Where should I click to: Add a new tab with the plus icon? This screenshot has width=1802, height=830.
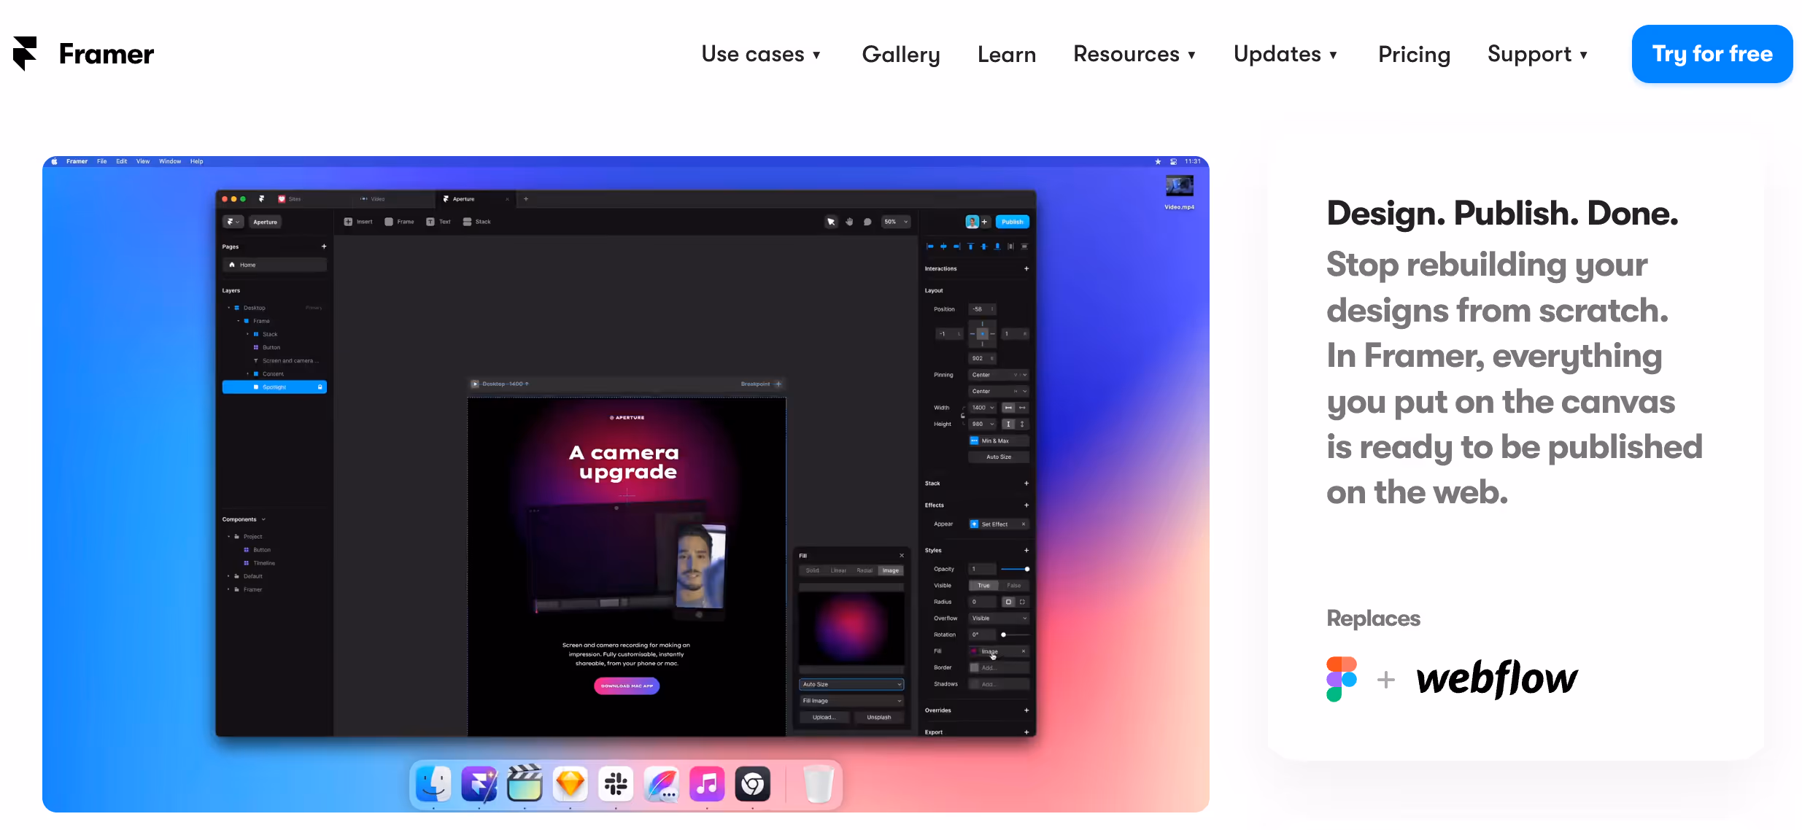[525, 198]
